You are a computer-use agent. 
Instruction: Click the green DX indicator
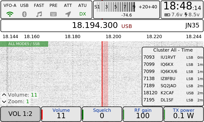[83, 14]
